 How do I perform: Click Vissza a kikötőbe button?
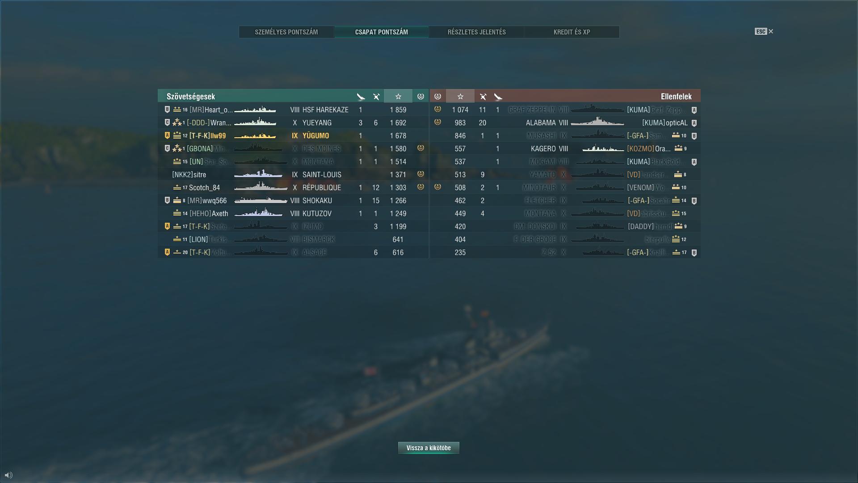(429, 448)
